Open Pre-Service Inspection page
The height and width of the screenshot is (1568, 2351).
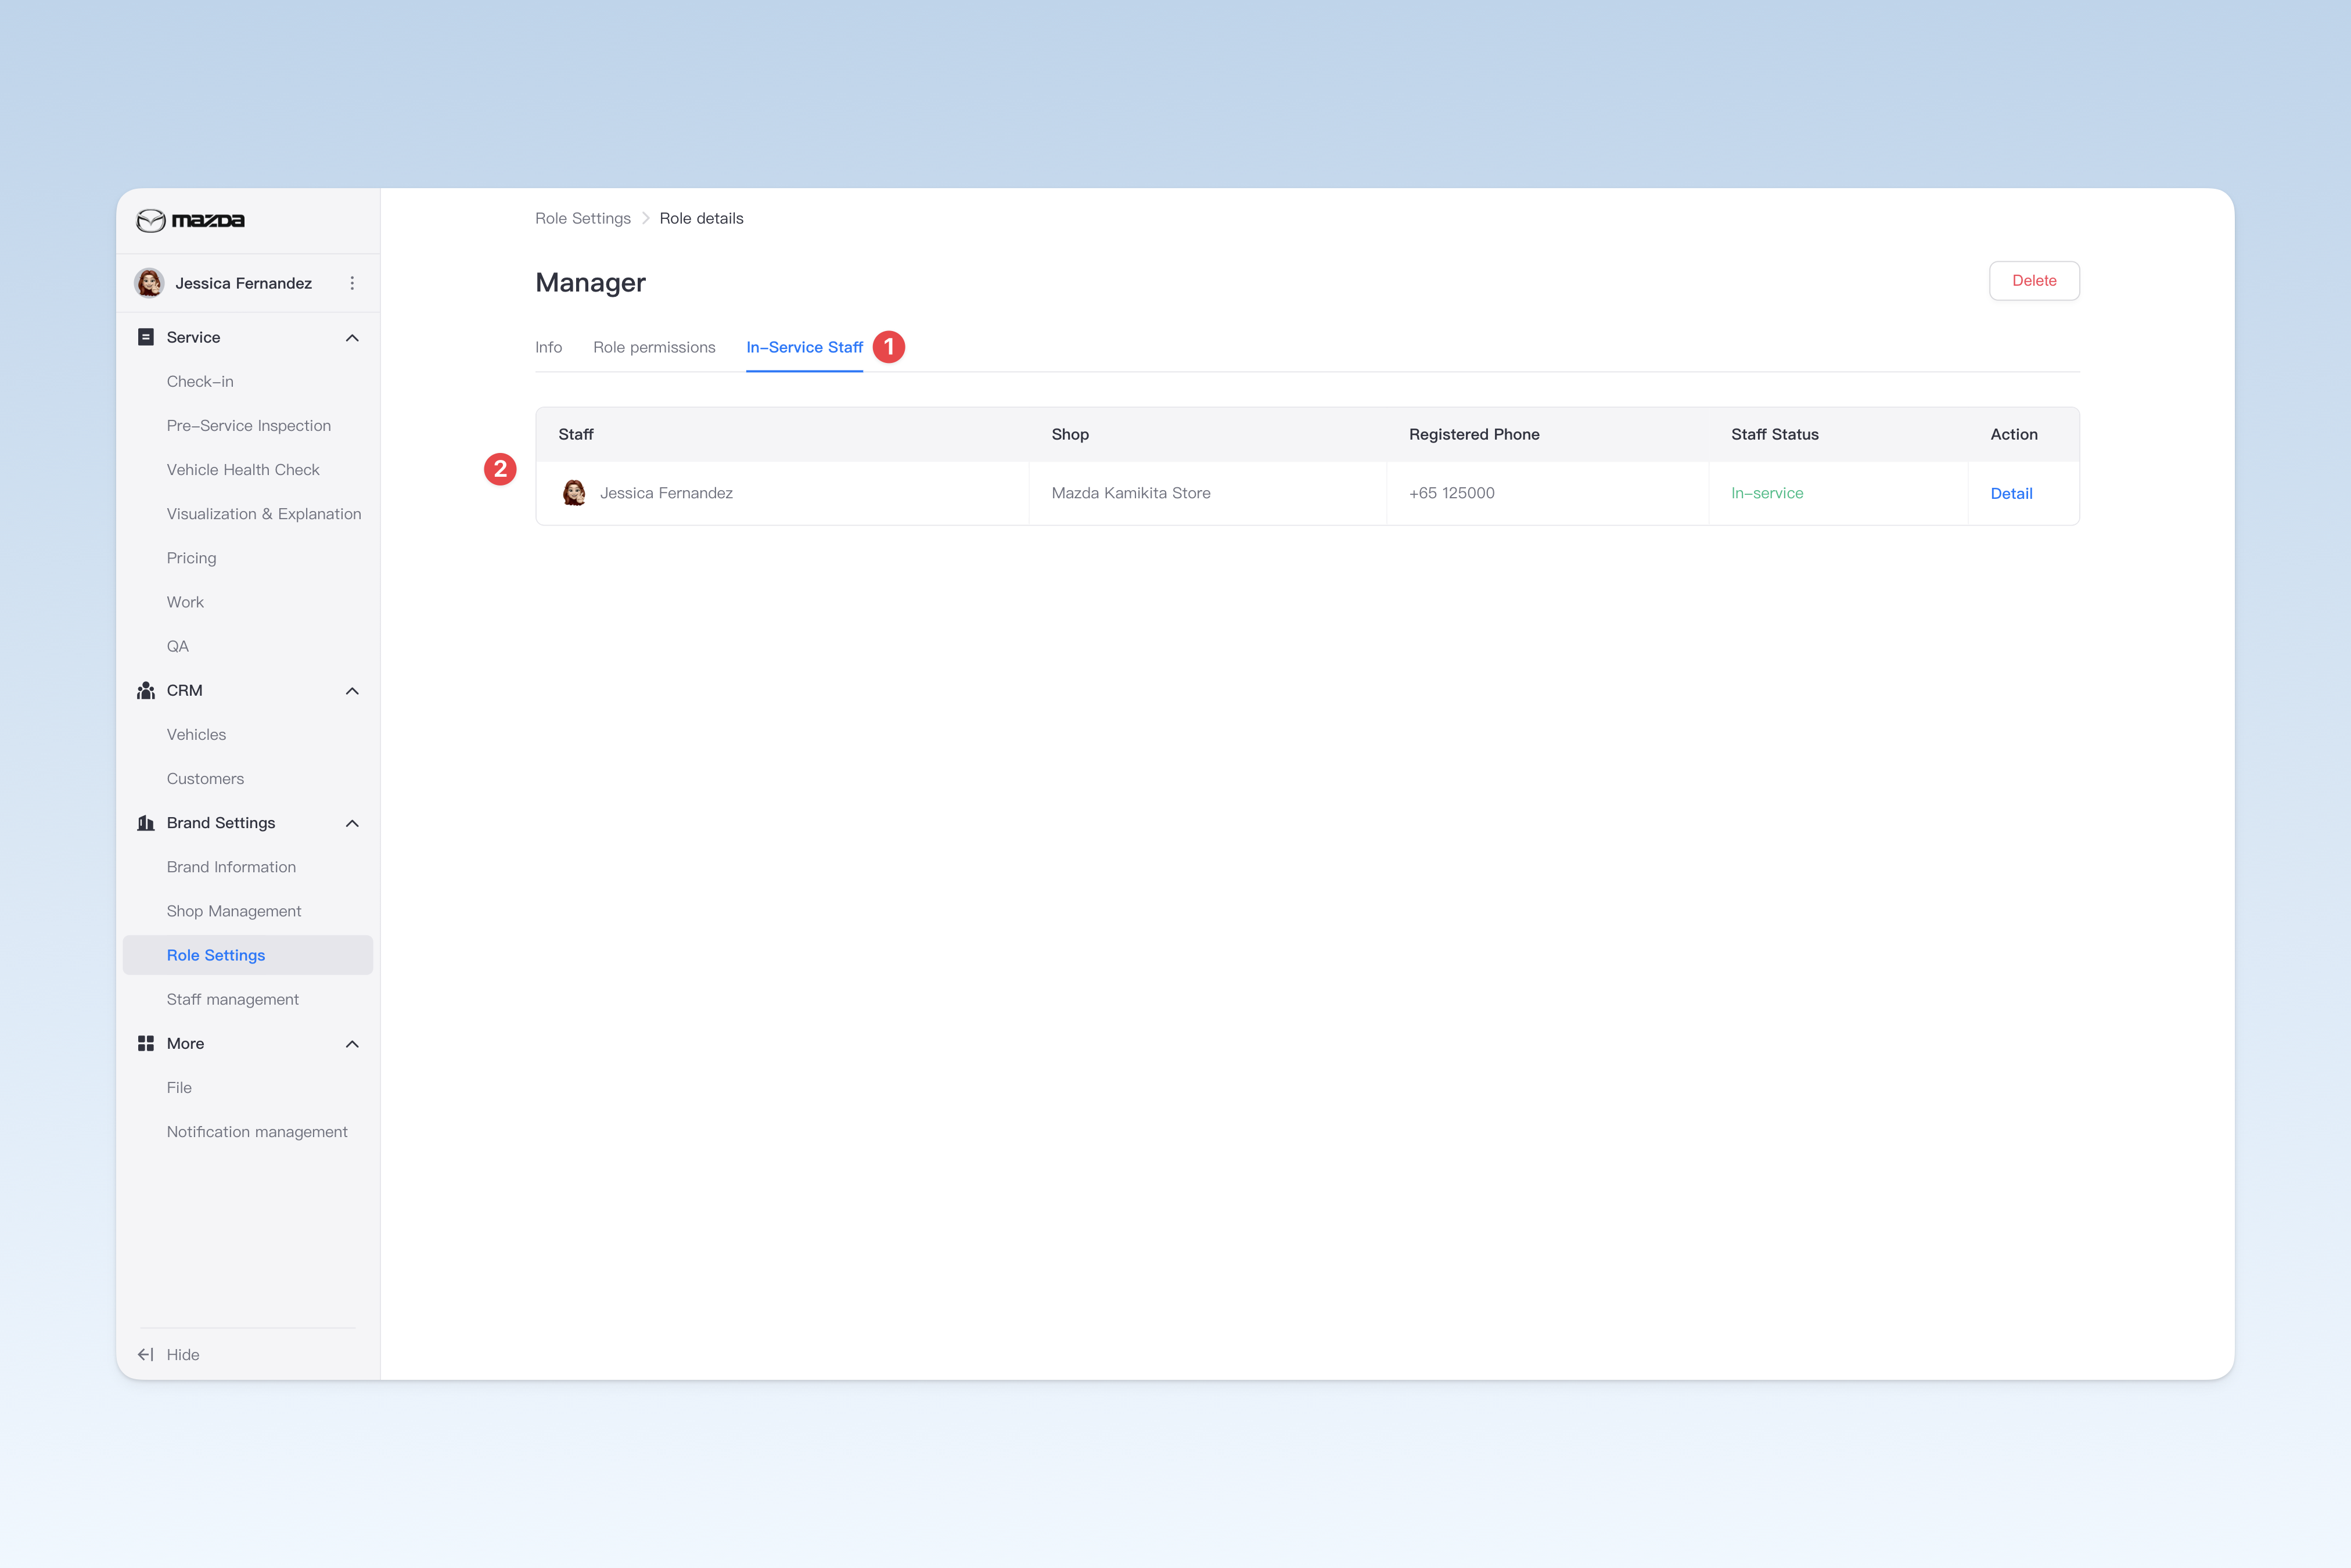click(x=249, y=425)
